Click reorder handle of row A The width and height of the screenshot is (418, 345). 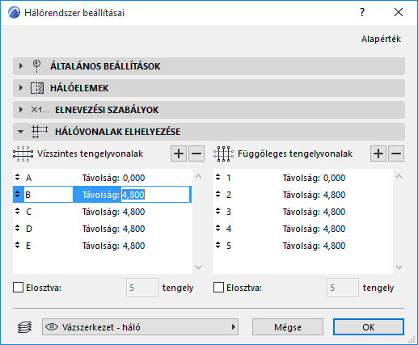click(18, 177)
